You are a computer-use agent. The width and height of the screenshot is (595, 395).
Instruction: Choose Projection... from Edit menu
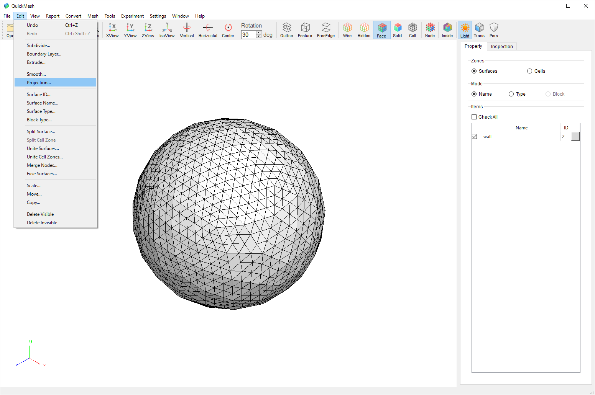[x=55, y=83]
